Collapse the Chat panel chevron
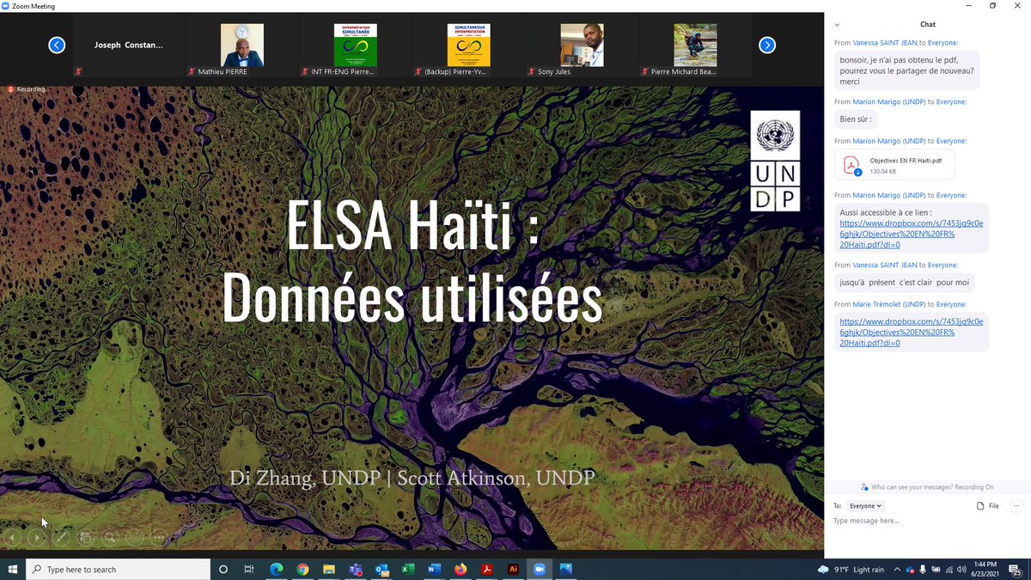The height and width of the screenshot is (580, 1031). pos(837,25)
